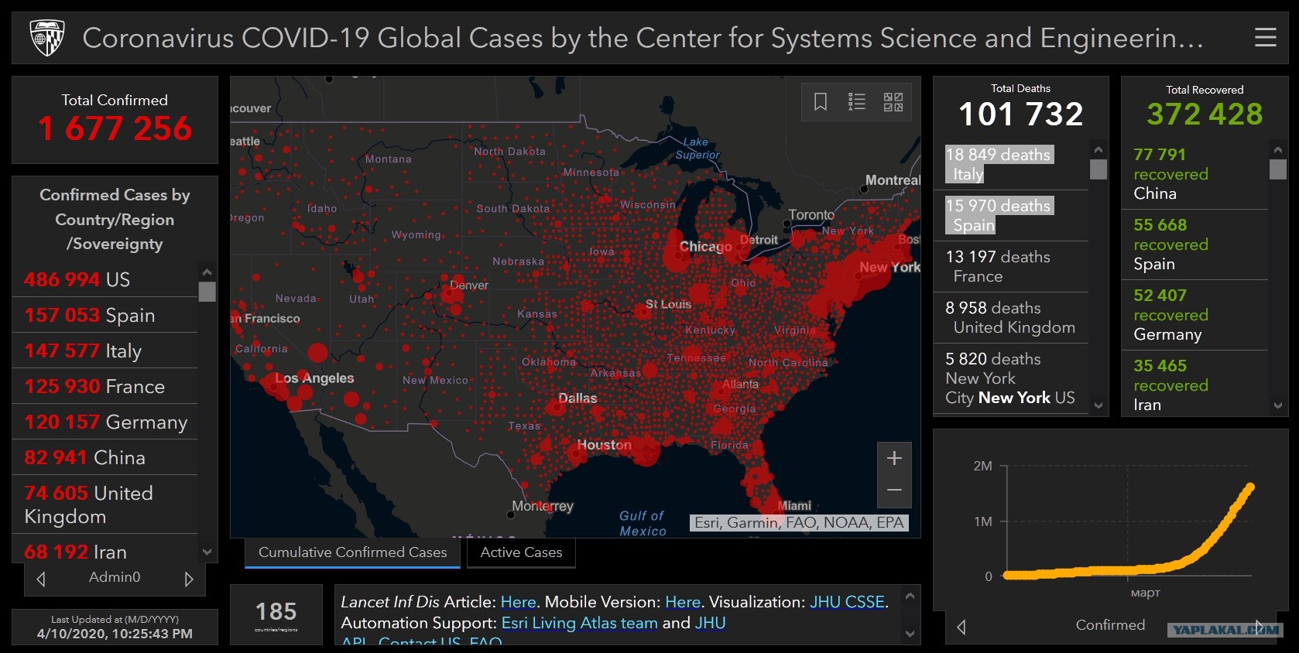Click the Total Recovered 372 428 figure
1299x653 pixels.
[1205, 115]
